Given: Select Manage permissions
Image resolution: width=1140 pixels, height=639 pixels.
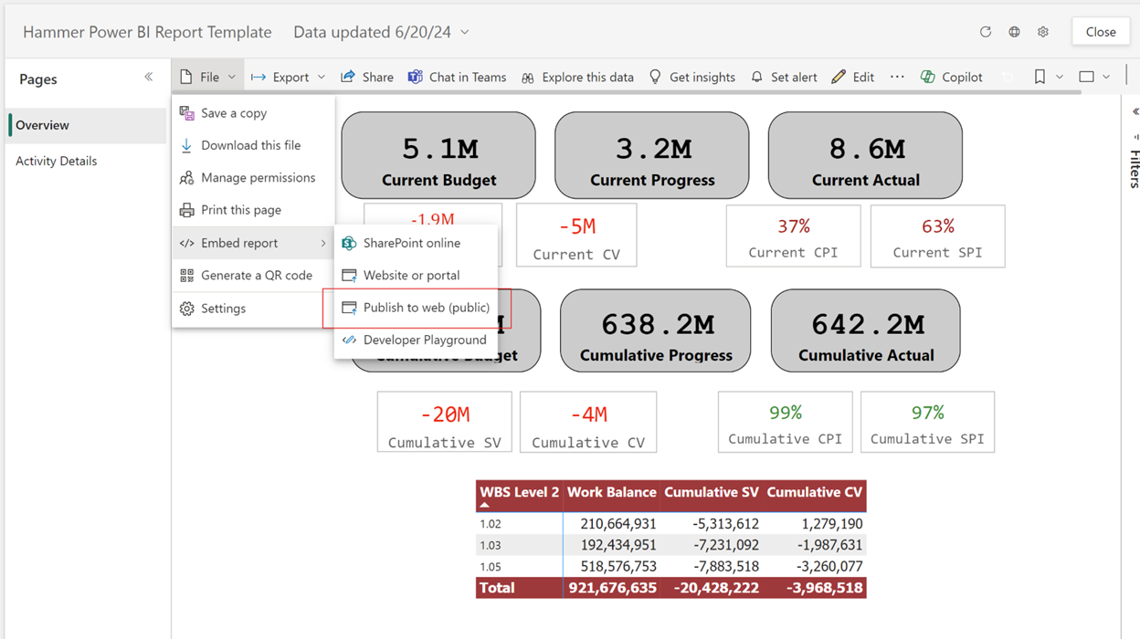Looking at the screenshot, I should pyautogui.click(x=253, y=178).
